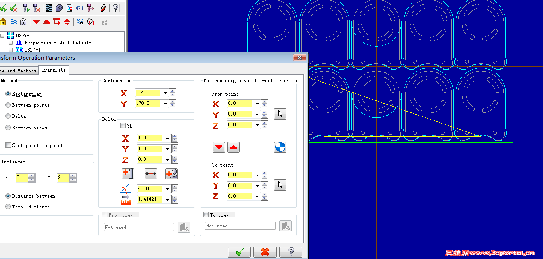The height and width of the screenshot is (259, 543).
Task: Open Delta X 1.0 dropdown arrow
Action: [167, 138]
